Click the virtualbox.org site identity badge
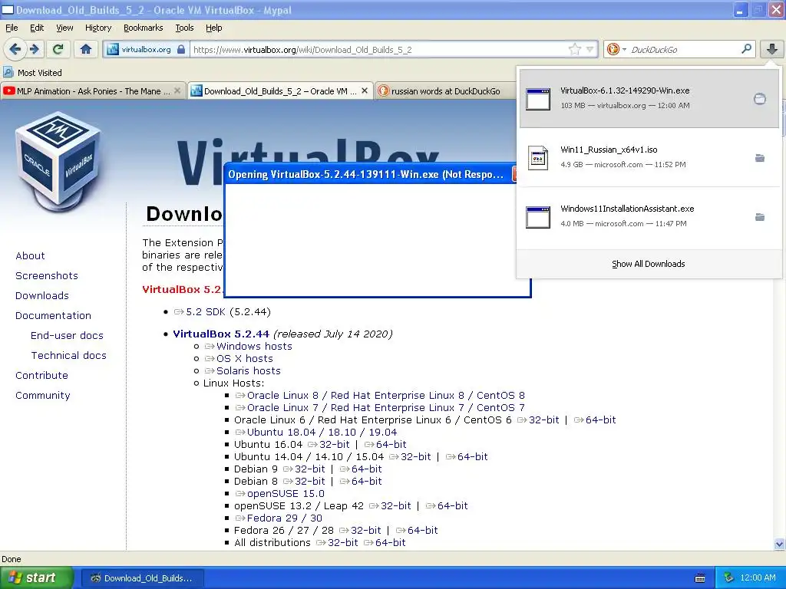This screenshot has width=786, height=589. [x=147, y=49]
